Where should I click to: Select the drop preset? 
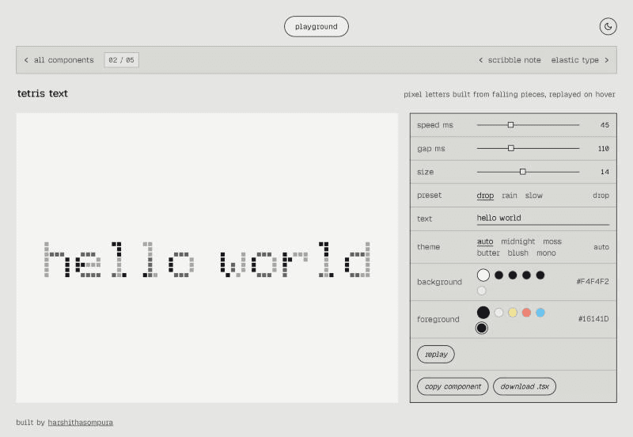485,196
